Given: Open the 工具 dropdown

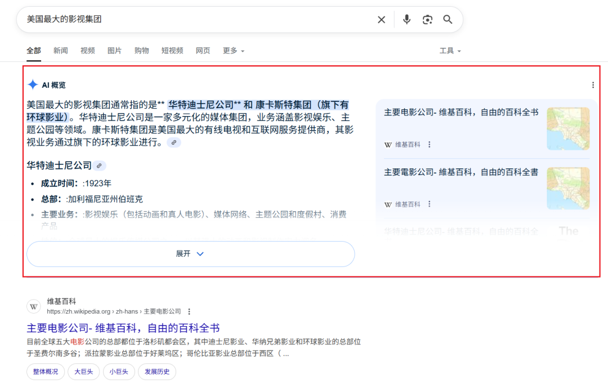Looking at the screenshot, I should (450, 51).
